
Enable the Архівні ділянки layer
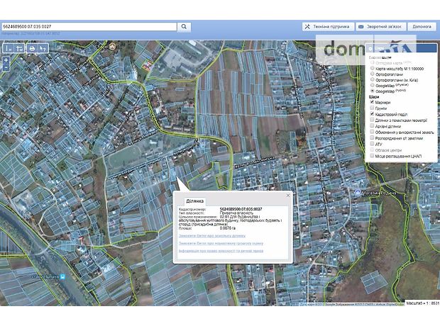(372, 126)
